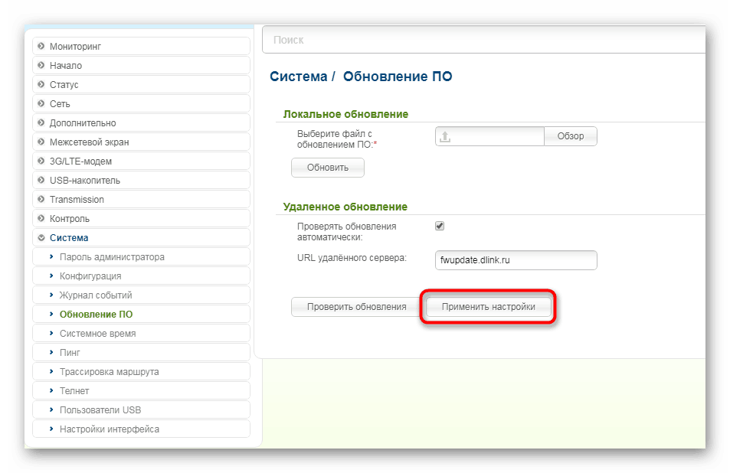Go to Пароль администратора submenu
This screenshot has height=473, width=730.
[x=141, y=256]
